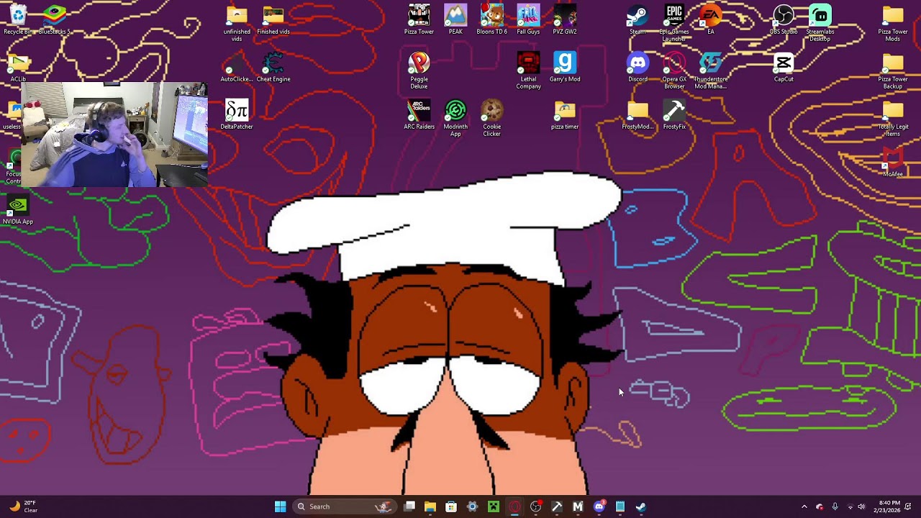This screenshot has height=518, width=921.
Task: Open the Settings gear on the taskbar
Action: tap(472, 506)
